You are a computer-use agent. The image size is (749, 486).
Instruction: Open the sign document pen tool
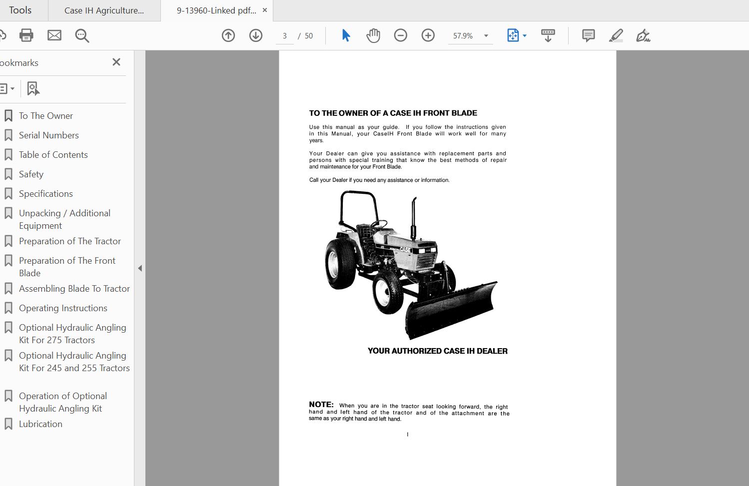point(643,35)
